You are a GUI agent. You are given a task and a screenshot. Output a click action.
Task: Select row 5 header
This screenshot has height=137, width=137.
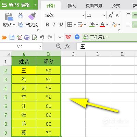(x=6, y=97)
